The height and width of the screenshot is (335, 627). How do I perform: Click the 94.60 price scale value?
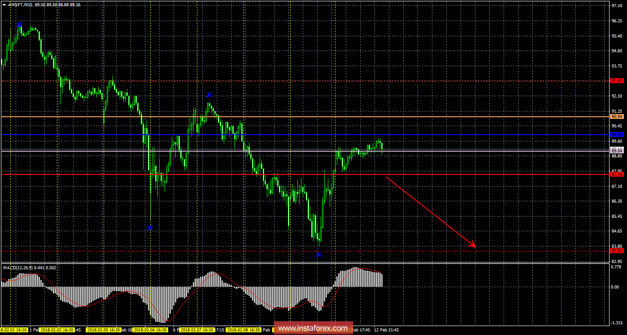[x=617, y=51]
